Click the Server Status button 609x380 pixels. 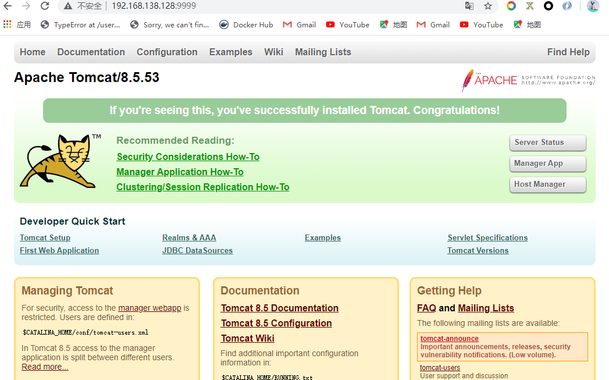(547, 143)
